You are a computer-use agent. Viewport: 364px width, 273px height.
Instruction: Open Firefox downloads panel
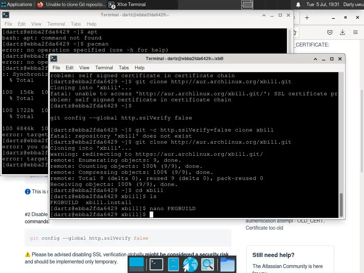coord(342,32)
